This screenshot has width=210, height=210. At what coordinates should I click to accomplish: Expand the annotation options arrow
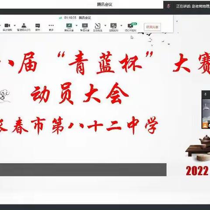(105, 25)
